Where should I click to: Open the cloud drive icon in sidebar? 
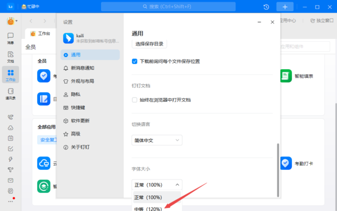coord(10,128)
